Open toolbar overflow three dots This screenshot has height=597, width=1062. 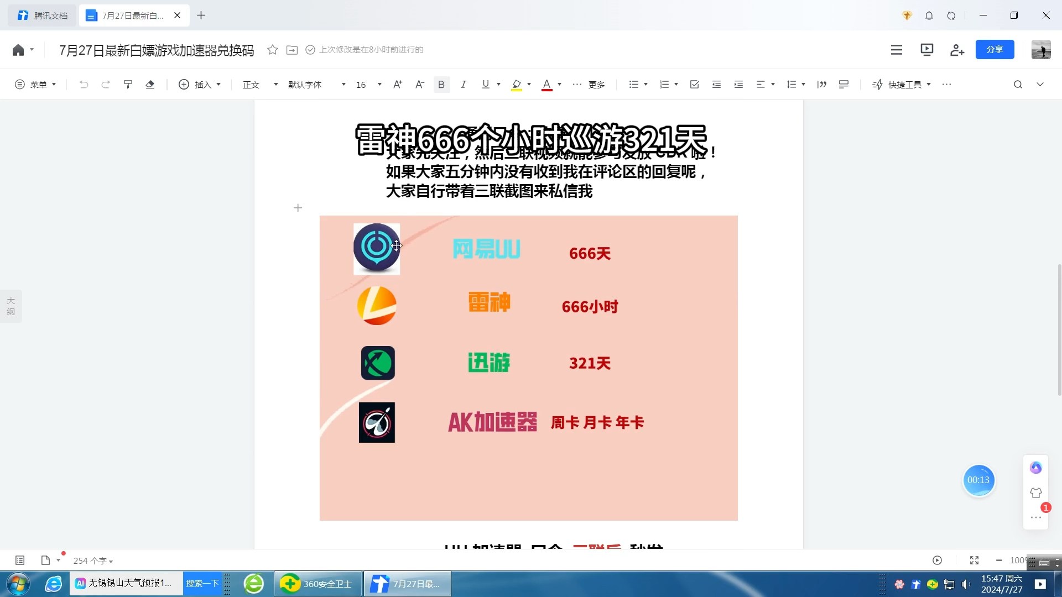(x=946, y=85)
